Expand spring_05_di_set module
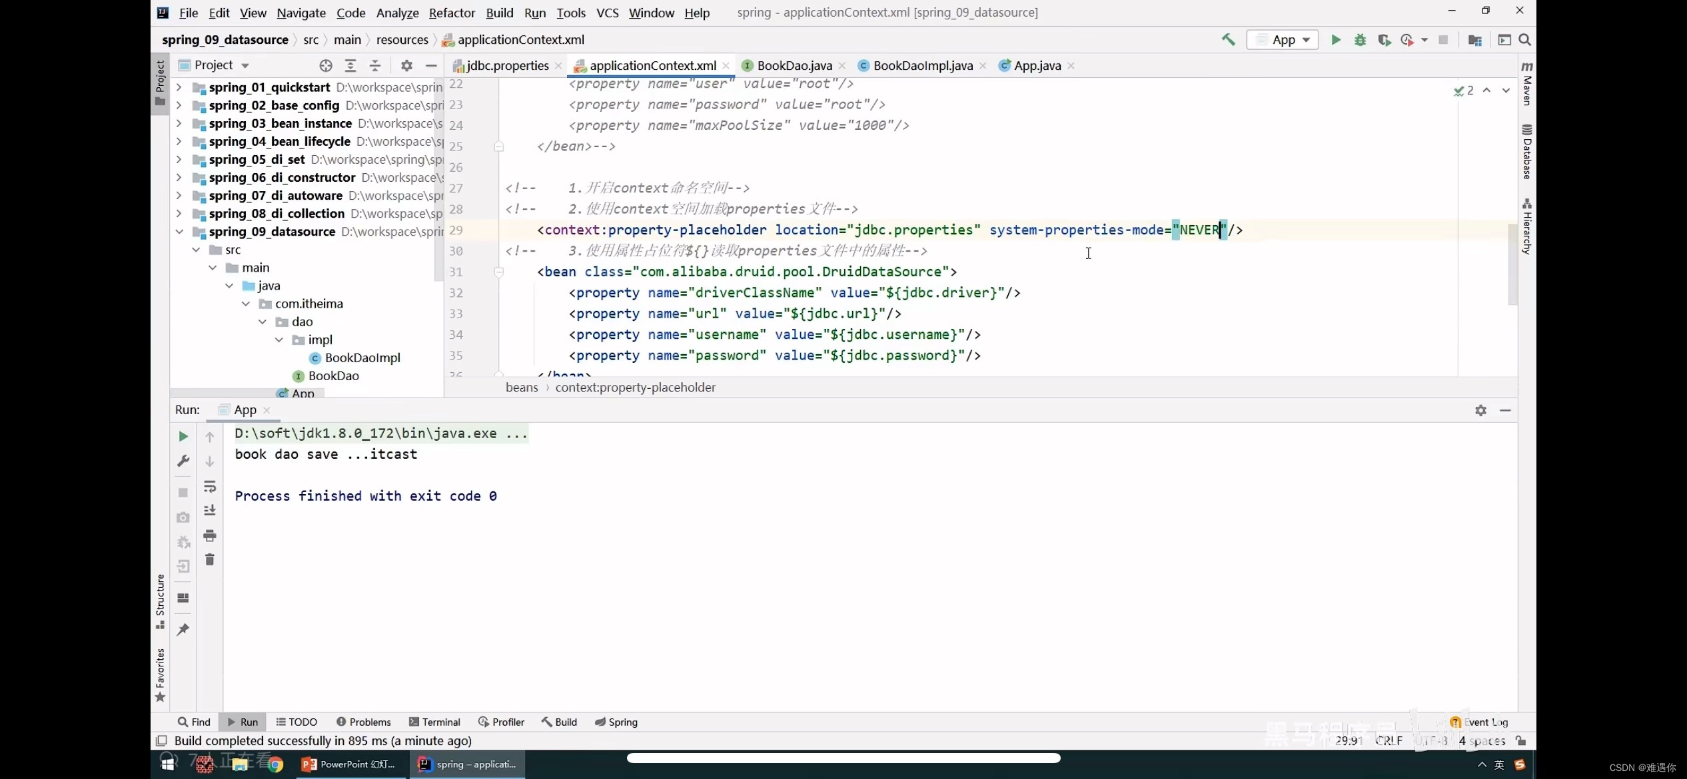Viewport: 1687px width, 779px height. coord(179,159)
